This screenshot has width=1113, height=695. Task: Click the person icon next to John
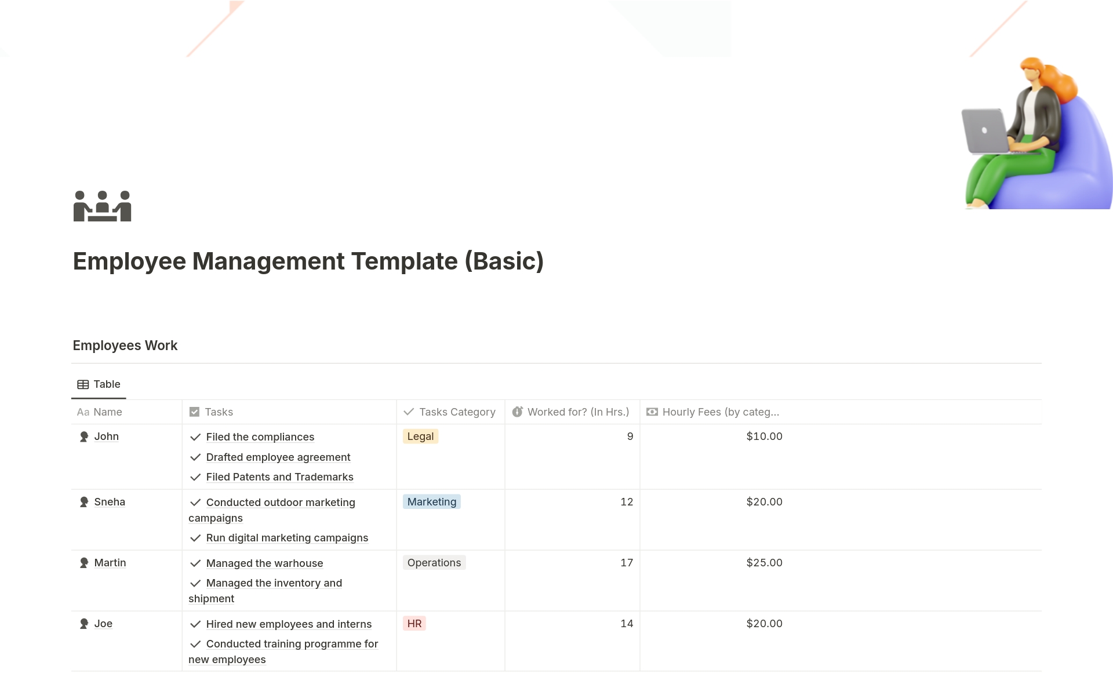(84, 436)
